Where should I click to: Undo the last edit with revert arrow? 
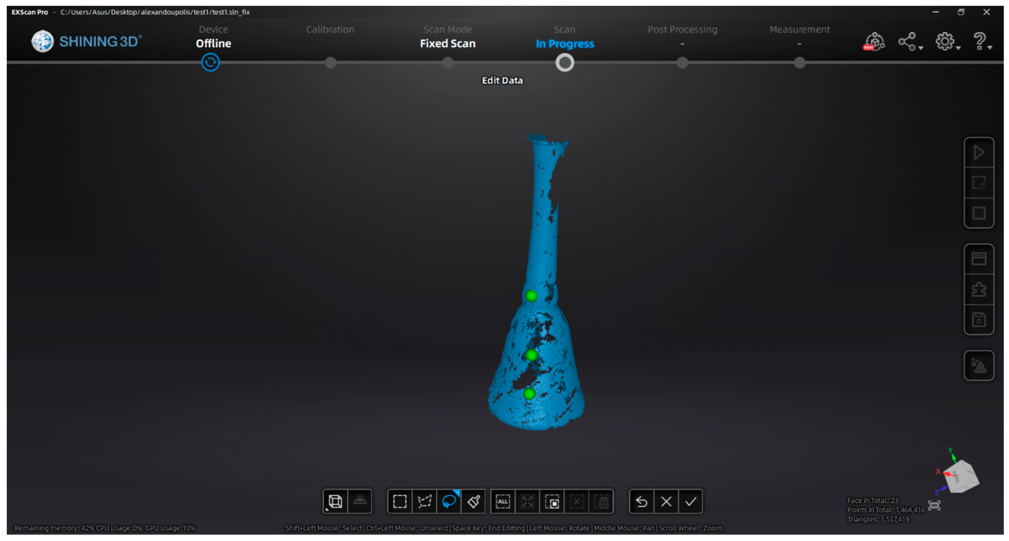click(641, 501)
